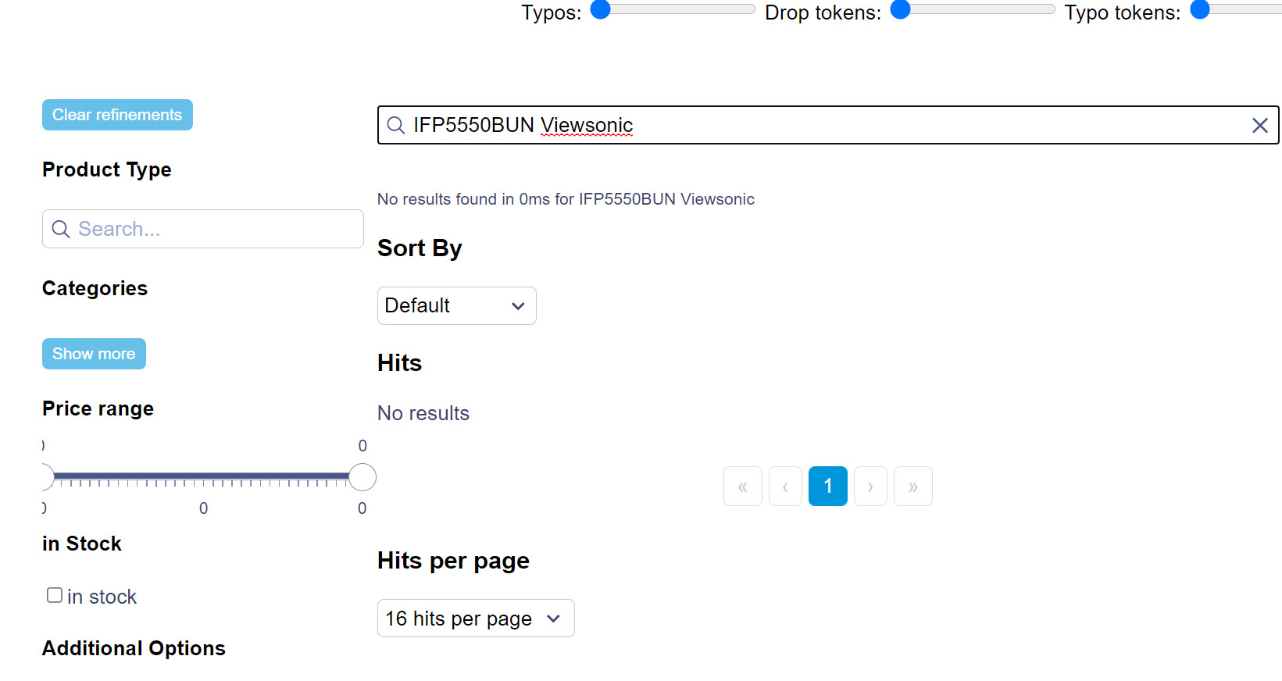The height and width of the screenshot is (681, 1282).
Task: Click the X to clear the search query
Action: (x=1260, y=125)
